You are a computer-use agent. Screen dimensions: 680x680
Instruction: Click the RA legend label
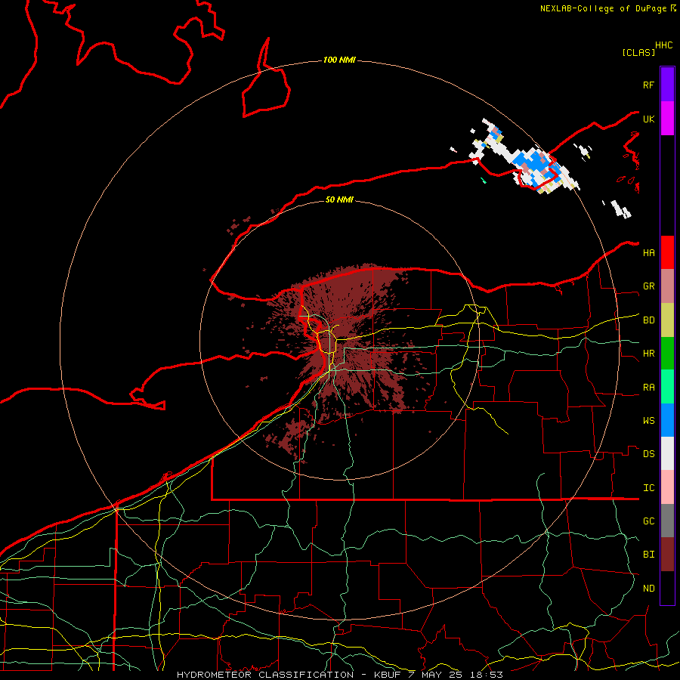point(649,388)
